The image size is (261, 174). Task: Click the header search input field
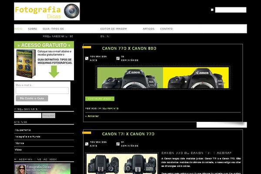(x=231, y=10)
